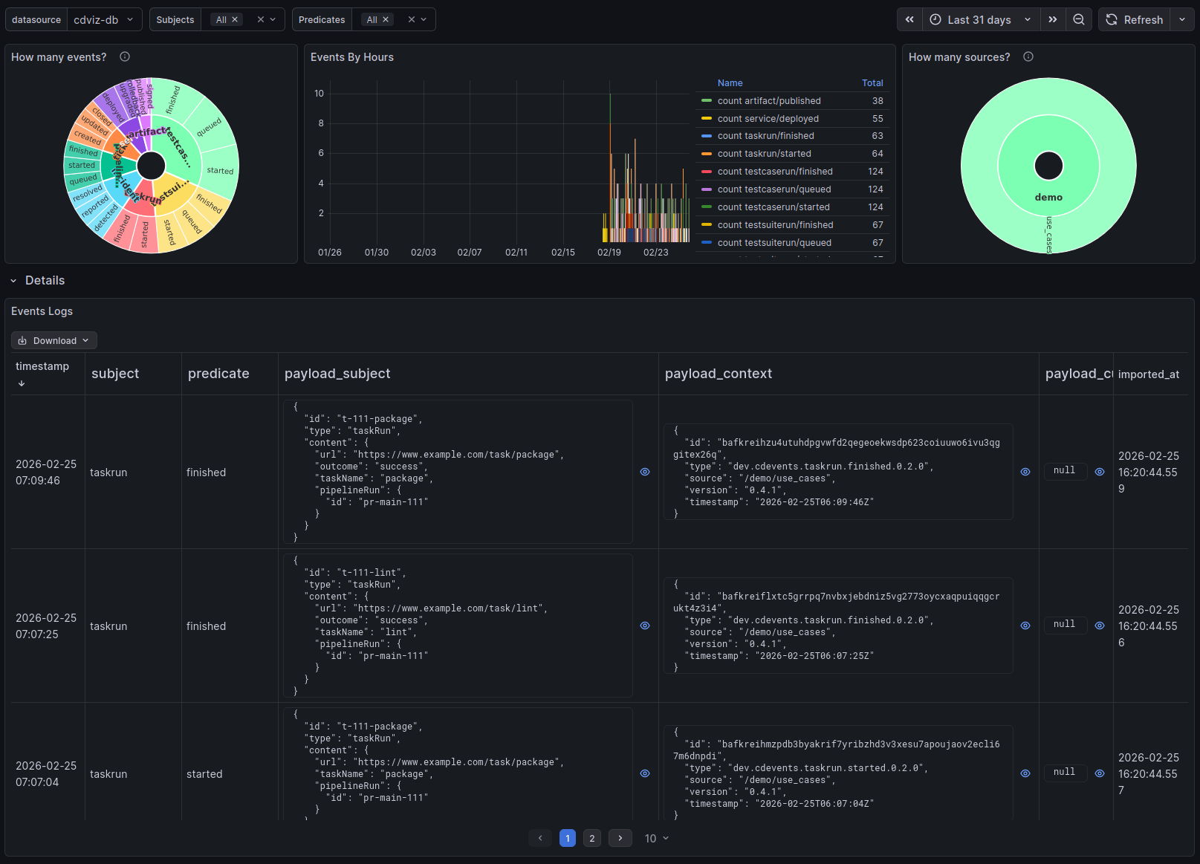Sort by payload_subject column header
The width and height of the screenshot is (1200, 864).
[337, 374]
